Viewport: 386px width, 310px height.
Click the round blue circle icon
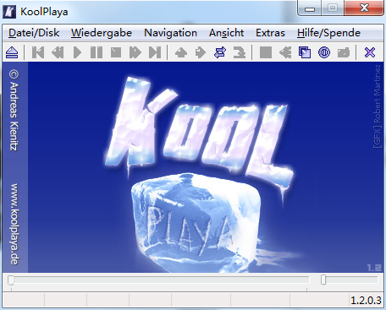324,52
